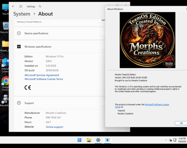This screenshot has width=187, height=148.
Task: Open Microsoft Software License Terms link in Settings
Action: 44,79
